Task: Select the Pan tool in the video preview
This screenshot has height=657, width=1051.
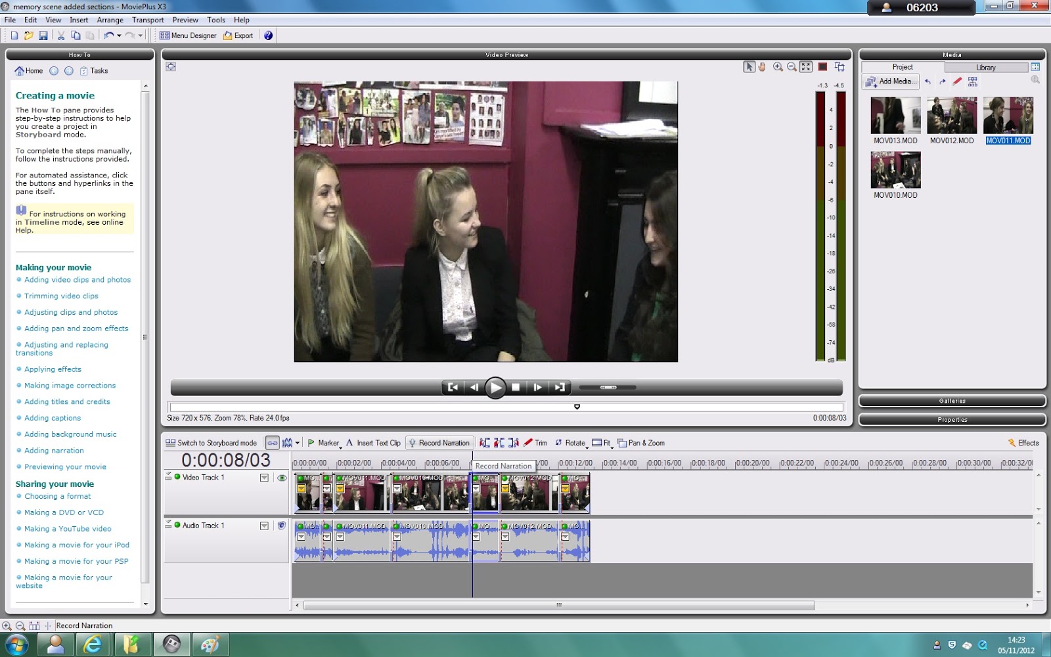Action: pyautogui.click(x=762, y=67)
